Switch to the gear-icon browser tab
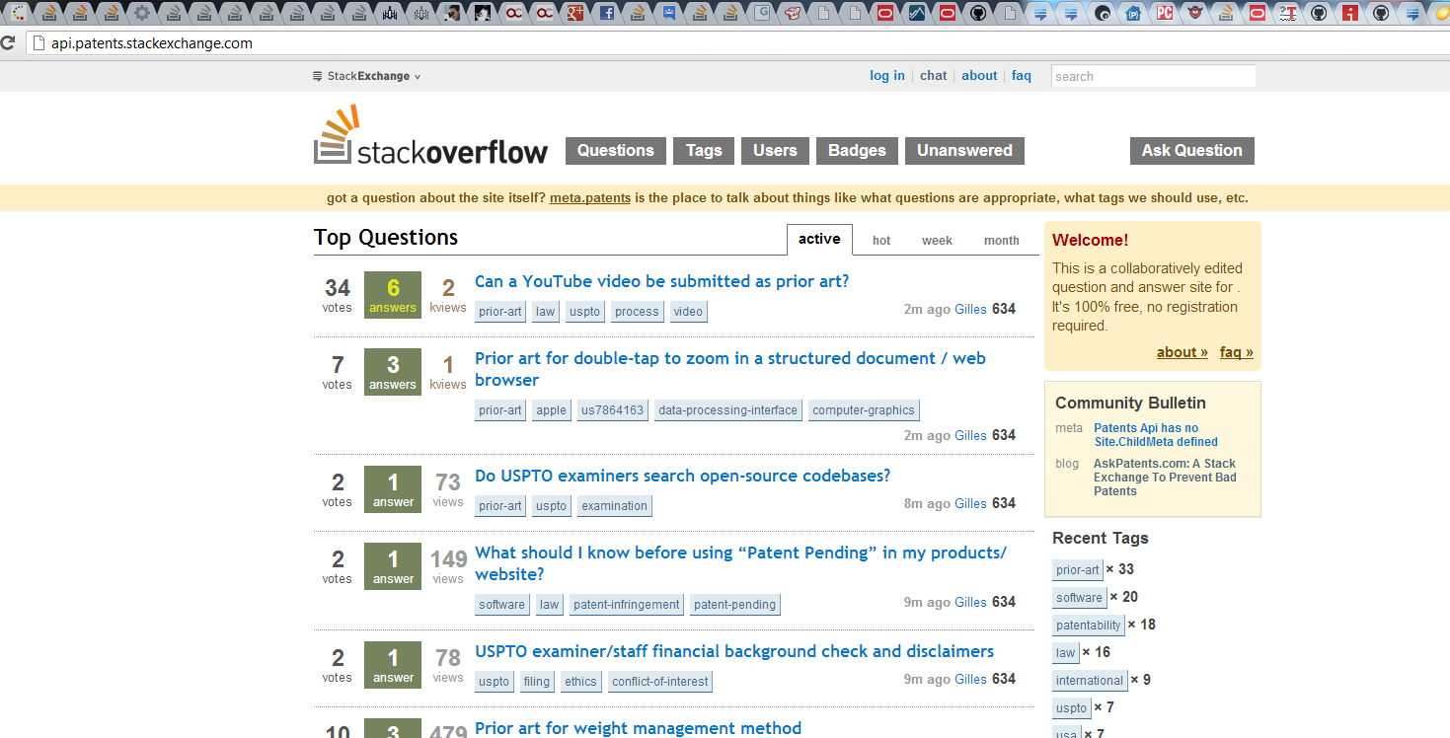Screen dimensions: 1450x738 click(x=141, y=13)
